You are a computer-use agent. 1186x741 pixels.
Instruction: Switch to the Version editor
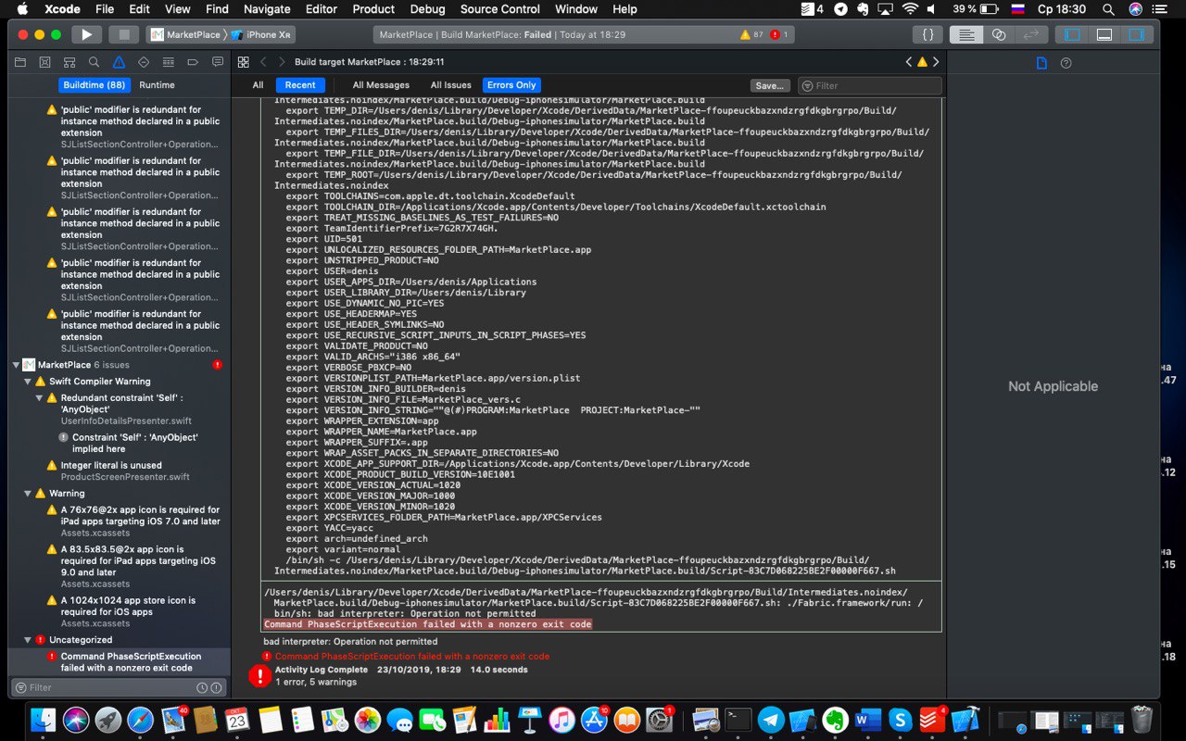pos(1030,34)
